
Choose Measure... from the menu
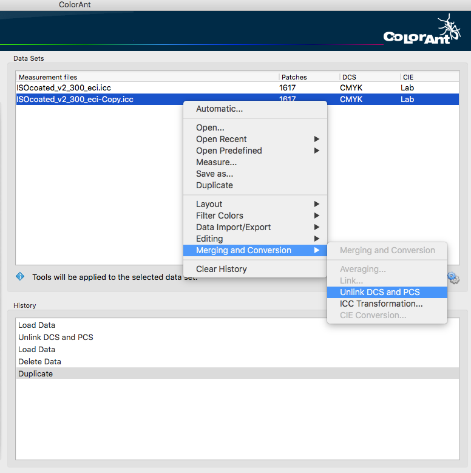255,162
